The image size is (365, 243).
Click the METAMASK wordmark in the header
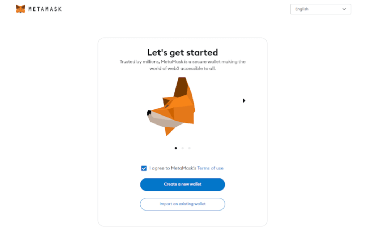pos(45,9)
